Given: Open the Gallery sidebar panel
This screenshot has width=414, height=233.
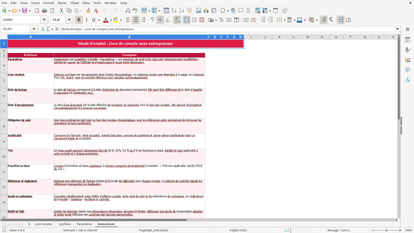Looking at the screenshot, I should pos(407,60).
